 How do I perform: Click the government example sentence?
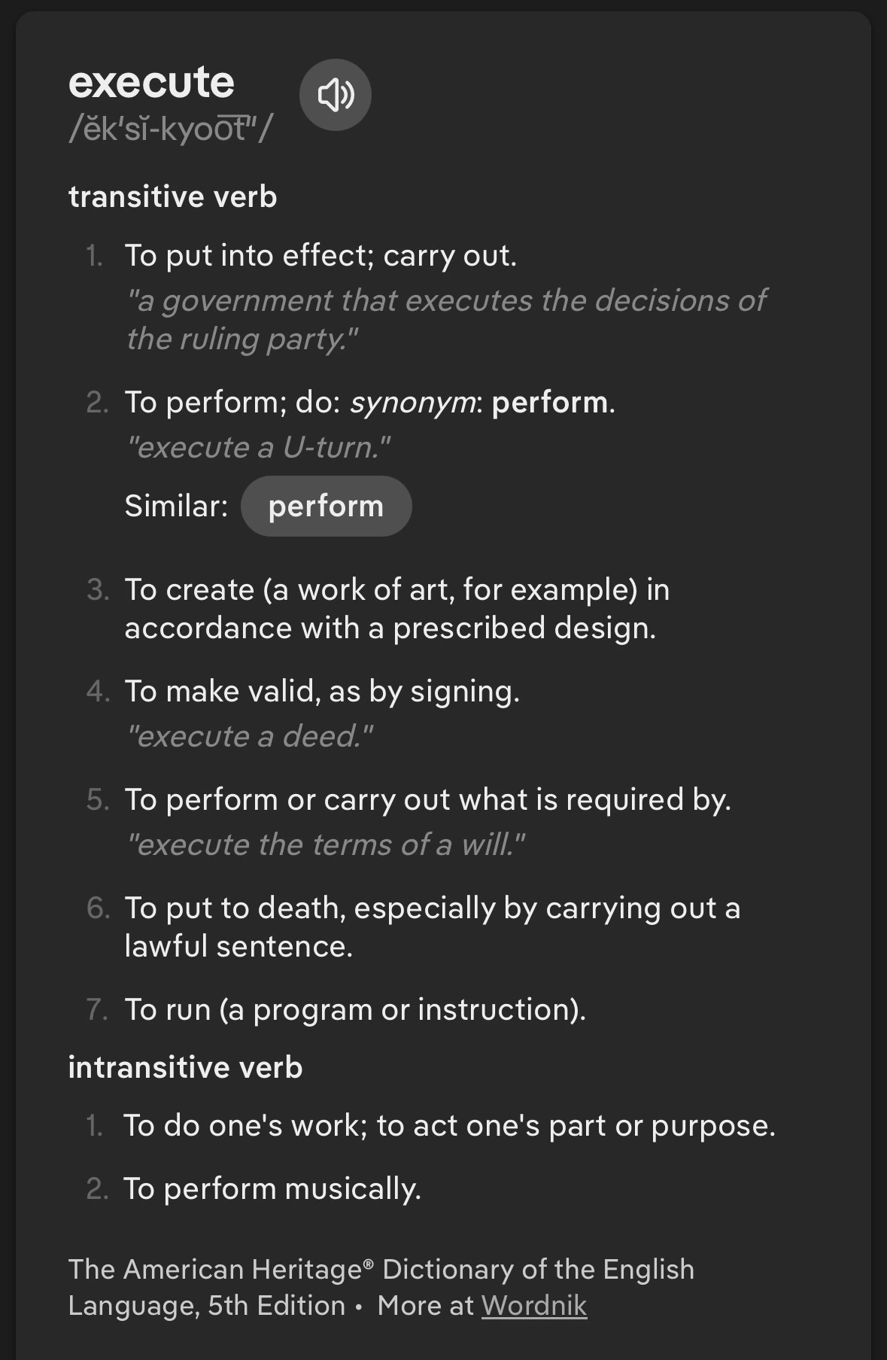pyautogui.click(x=445, y=319)
